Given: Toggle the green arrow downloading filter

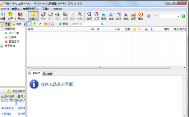Looking at the screenshot, I should [x=34, y=24].
